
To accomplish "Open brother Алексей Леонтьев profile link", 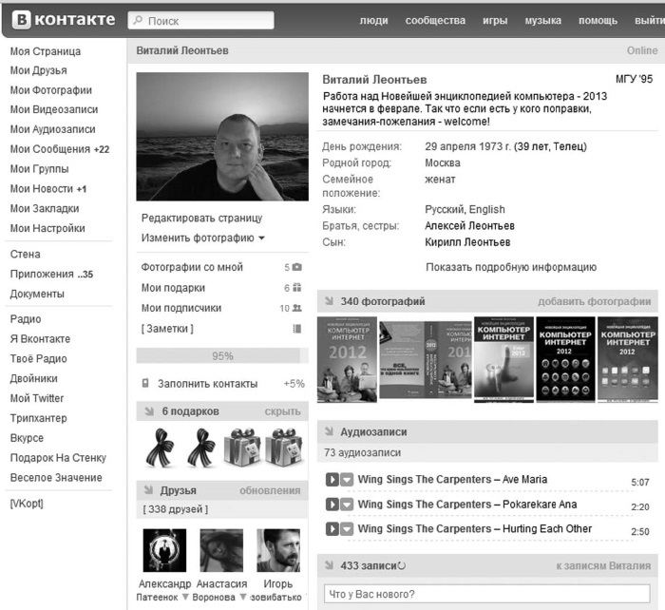I will click(469, 226).
